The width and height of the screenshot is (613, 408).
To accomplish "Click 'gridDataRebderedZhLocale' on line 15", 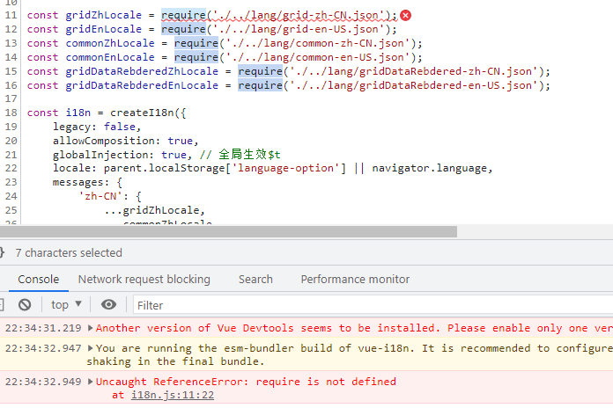I will (x=142, y=71).
